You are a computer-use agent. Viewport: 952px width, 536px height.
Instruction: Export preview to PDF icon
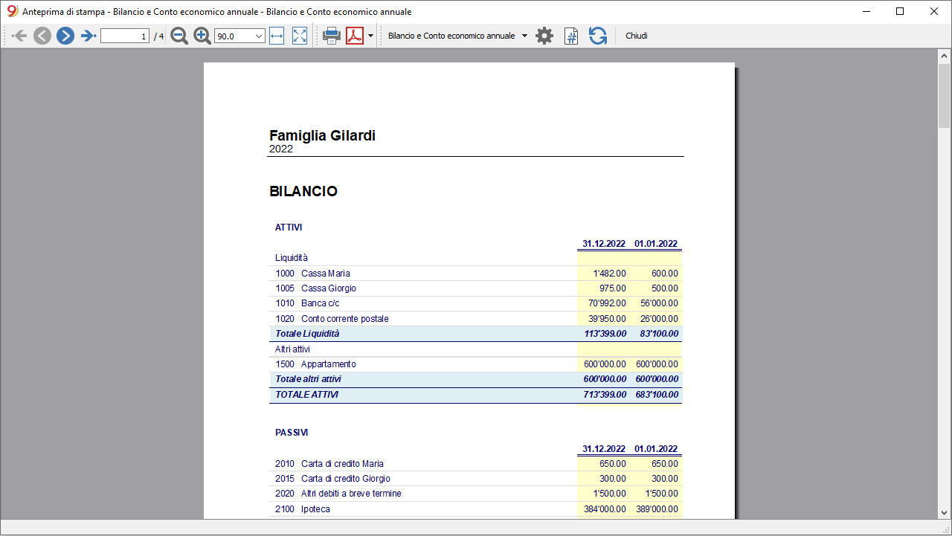point(355,36)
